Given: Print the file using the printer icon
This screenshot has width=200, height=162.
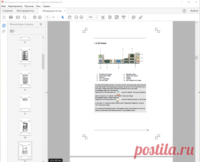Looking at the screenshot, I should [11, 17].
